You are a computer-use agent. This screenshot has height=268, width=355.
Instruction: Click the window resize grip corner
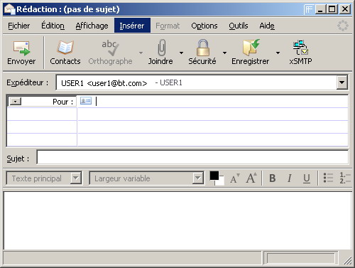tap(348, 260)
